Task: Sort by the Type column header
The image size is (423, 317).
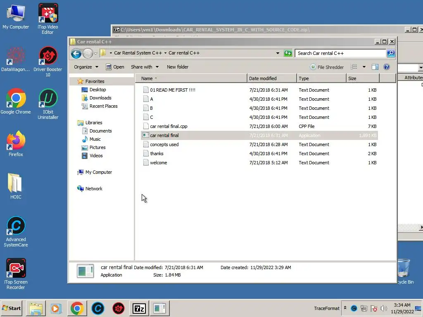Action: (x=321, y=78)
